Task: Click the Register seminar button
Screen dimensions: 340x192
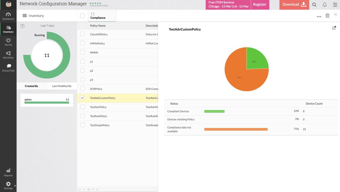Action: [x=260, y=5]
